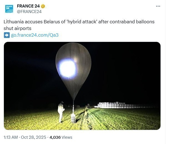Click the person standing in the field
The width and height of the screenshot is (173, 144).
coord(61,112)
